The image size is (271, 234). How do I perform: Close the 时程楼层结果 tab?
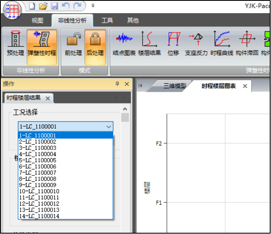coord(48,98)
